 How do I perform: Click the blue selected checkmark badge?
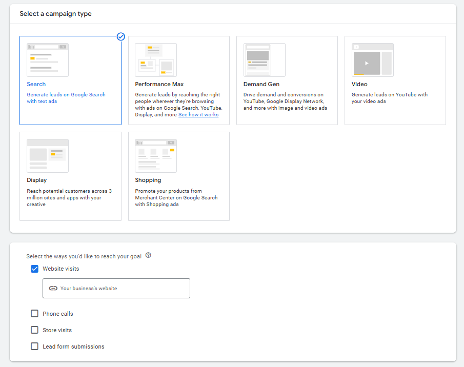(x=121, y=36)
